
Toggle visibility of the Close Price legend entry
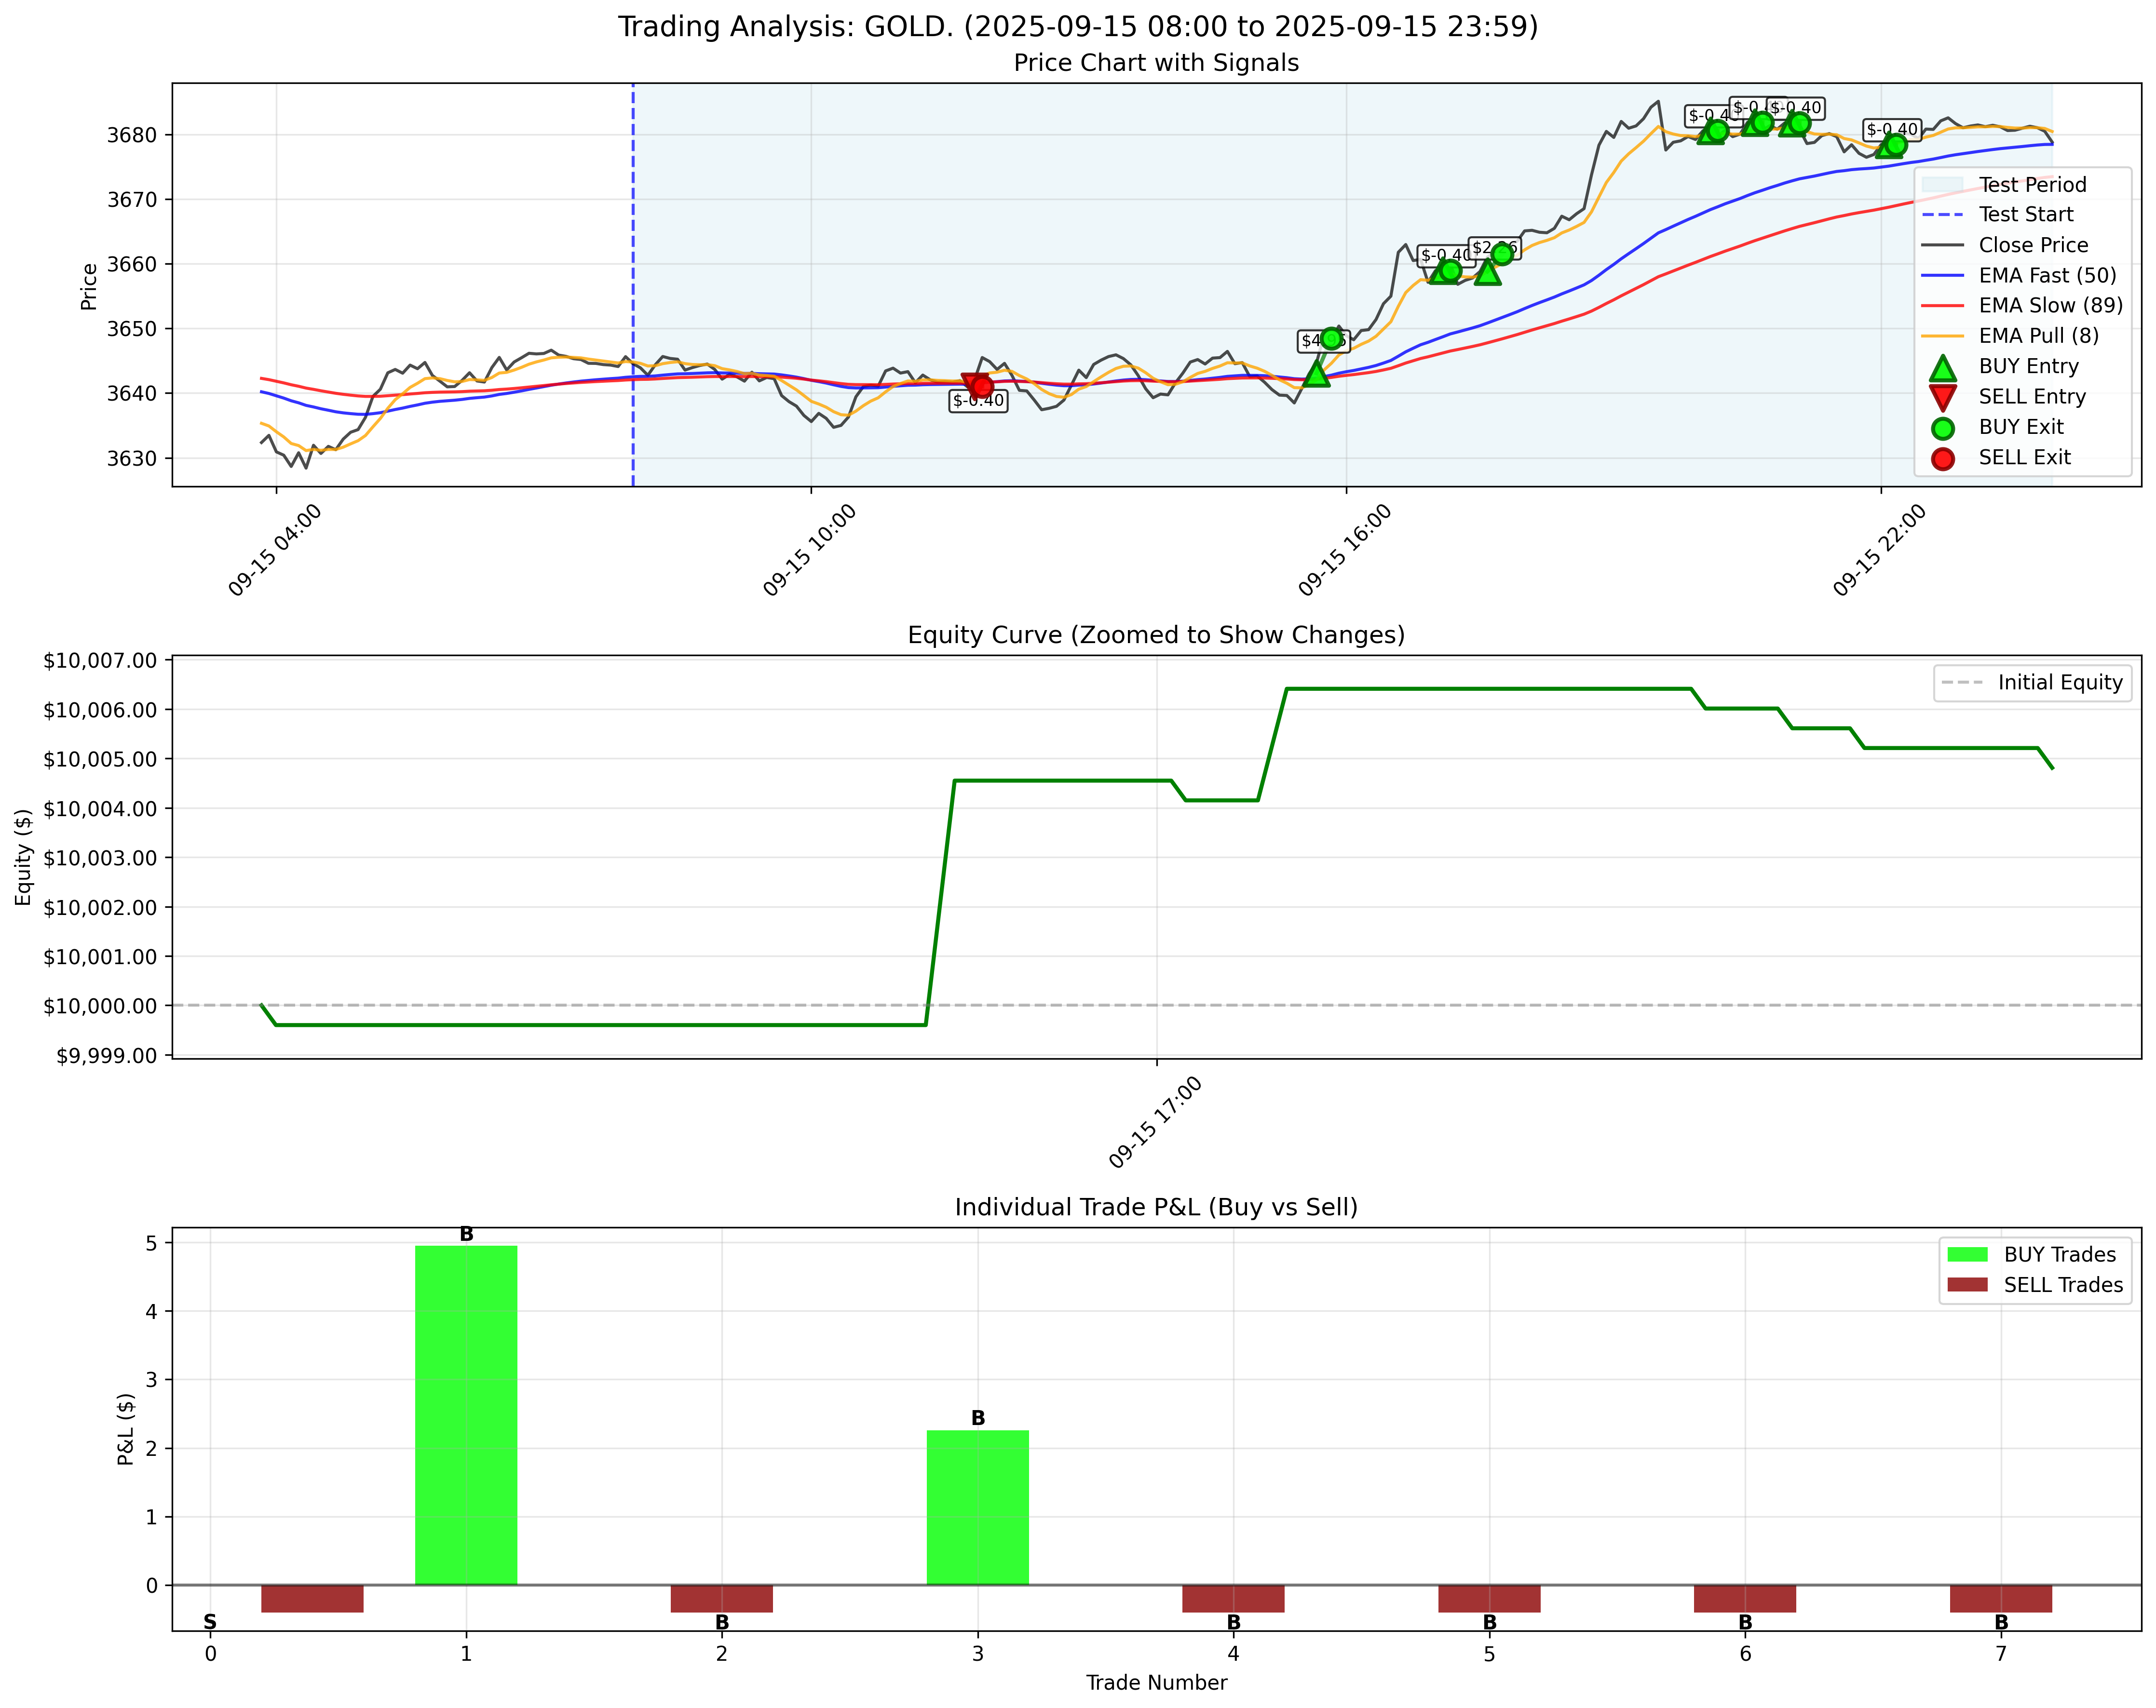tap(2033, 245)
